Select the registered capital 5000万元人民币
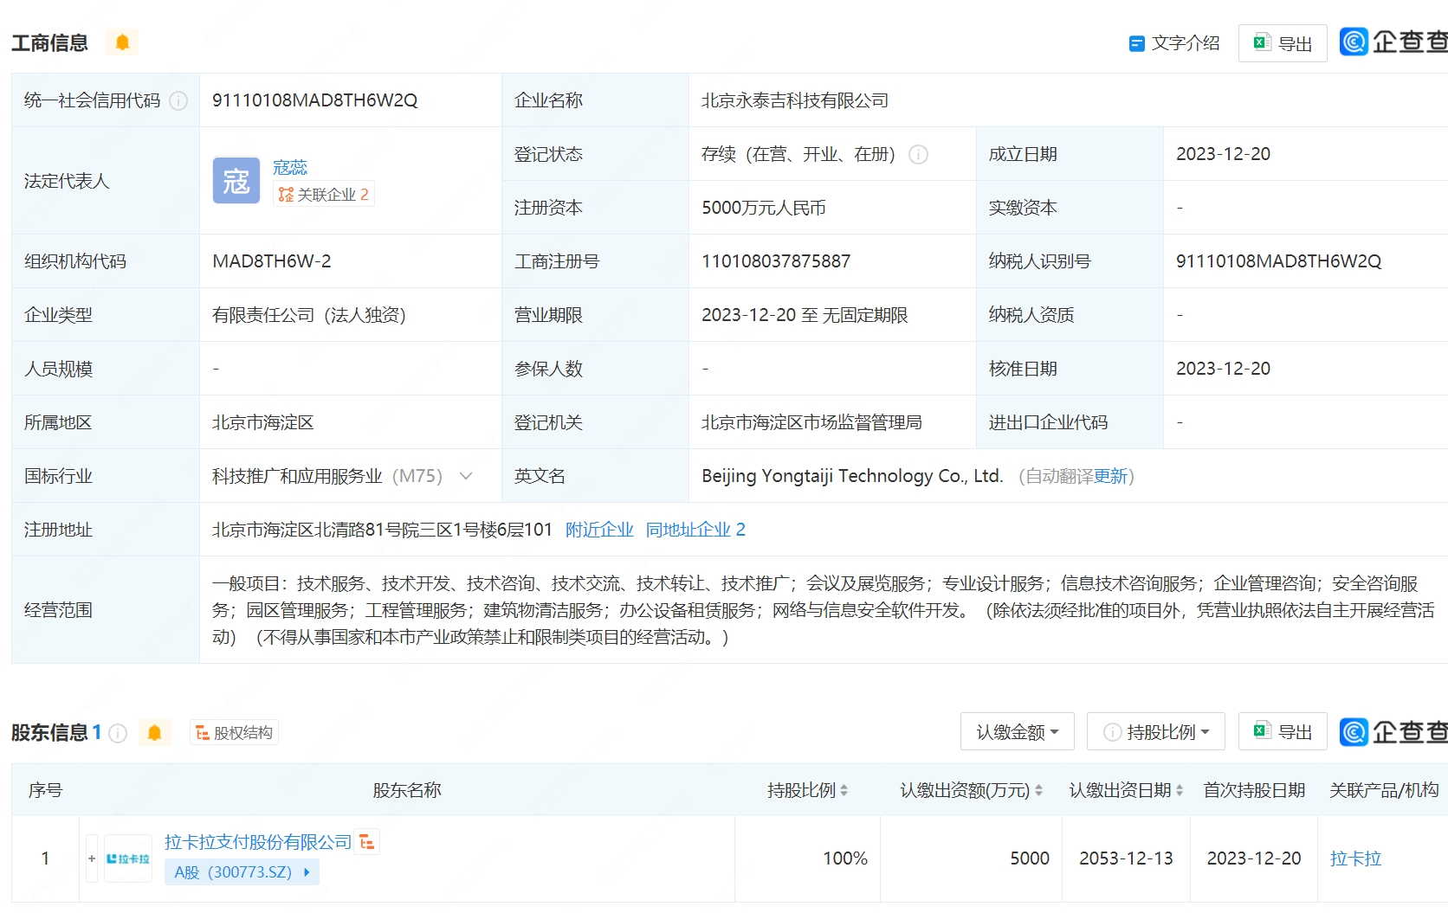1448x913 pixels. point(764,208)
